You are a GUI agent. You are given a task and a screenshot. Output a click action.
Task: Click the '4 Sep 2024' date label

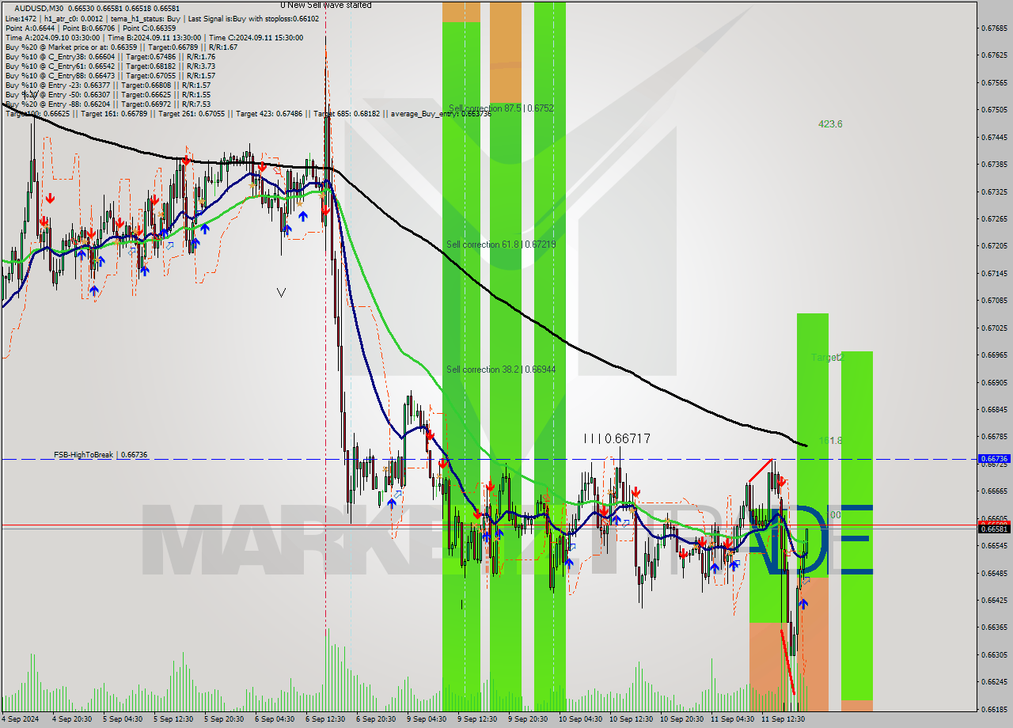[20, 719]
